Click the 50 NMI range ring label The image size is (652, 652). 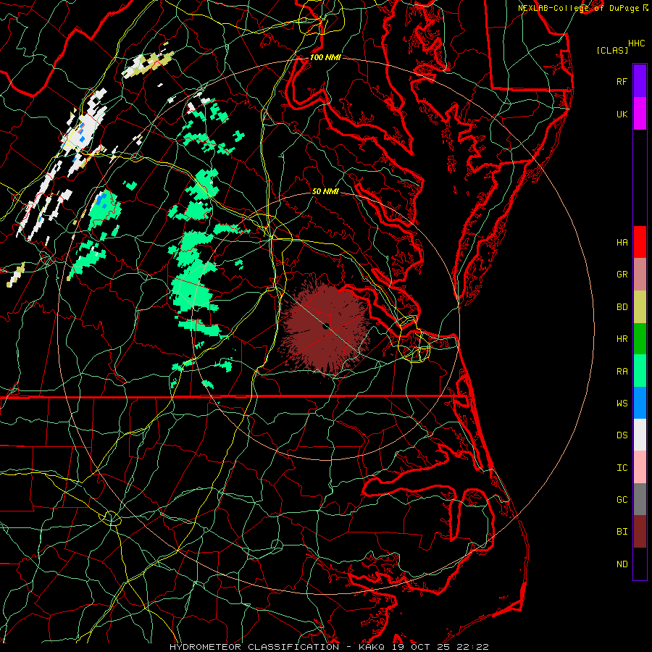pyautogui.click(x=325, y=191)
